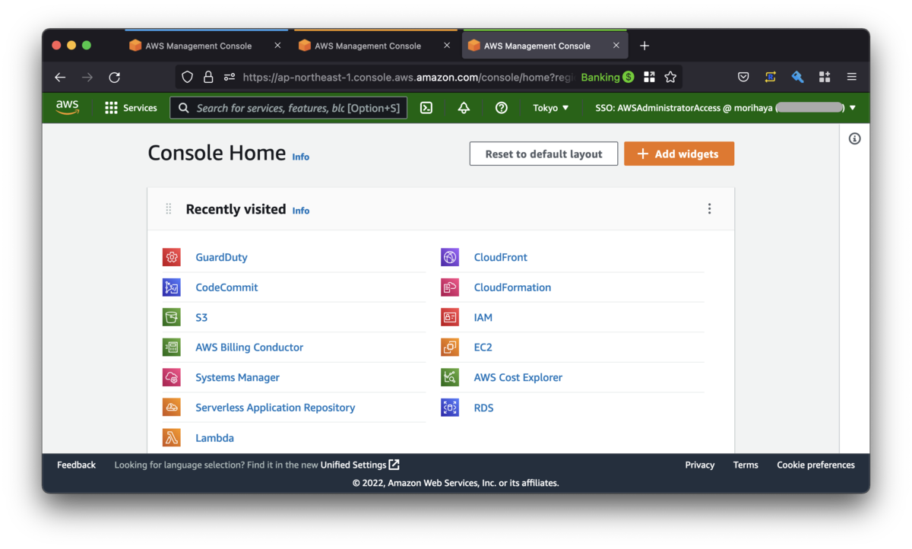Open the browser extensions icon
The height and width of the screenshot is (549, 912).
pyautogui.click(x=825, y=77)
